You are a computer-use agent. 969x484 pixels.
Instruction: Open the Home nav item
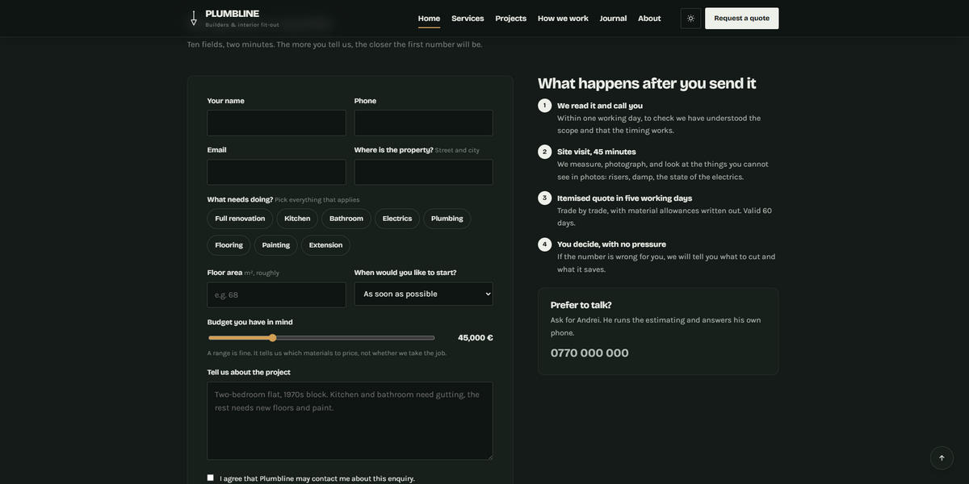[x=429, y=19]
